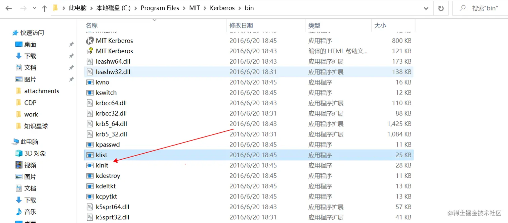Click the 800 KB size value
508x223 pixels.
(x=401, y=41)
